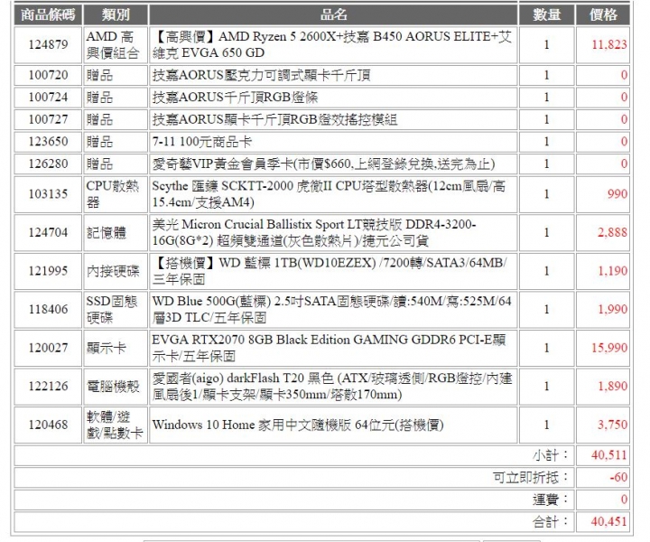Click the 價格 column header
Viewport: 650px width, 542px height.
pyautogui.click(x=603, y=15)
